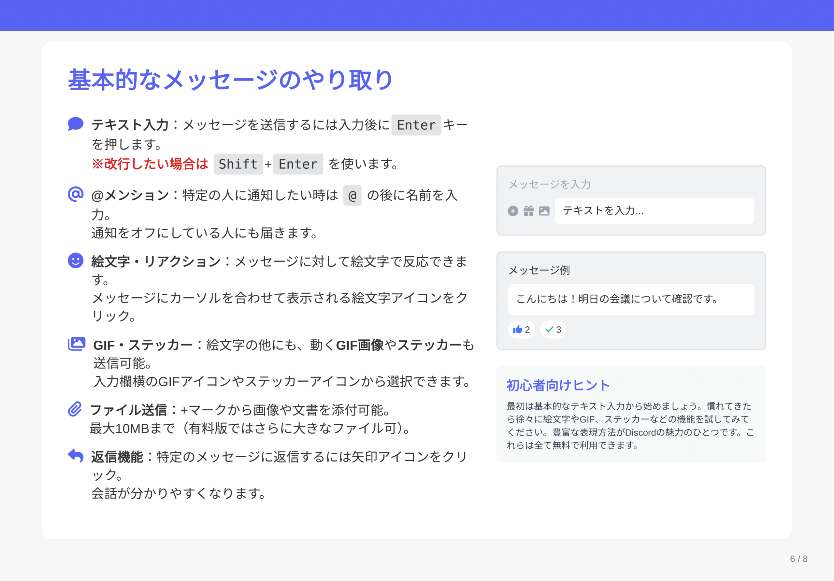Click the paperclip file attachment icon
834x581 pixels.
75,409
